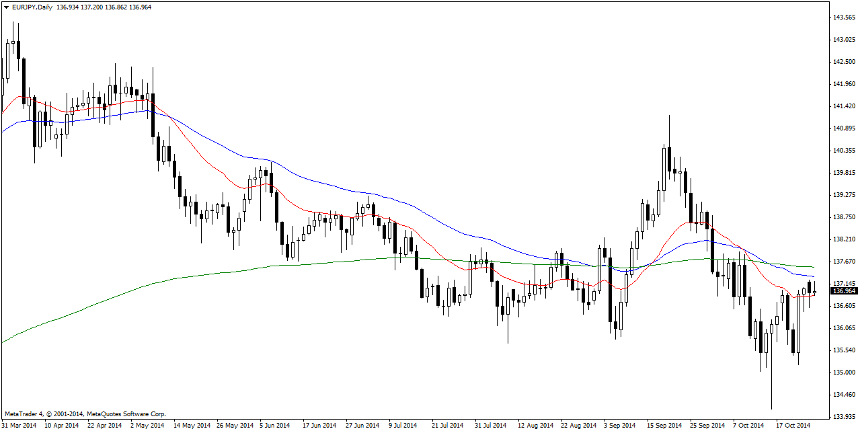The width and height of the screenshot is (858, 431).
Task: Click the 10 Apr 2014 date label
Action: 62,426
